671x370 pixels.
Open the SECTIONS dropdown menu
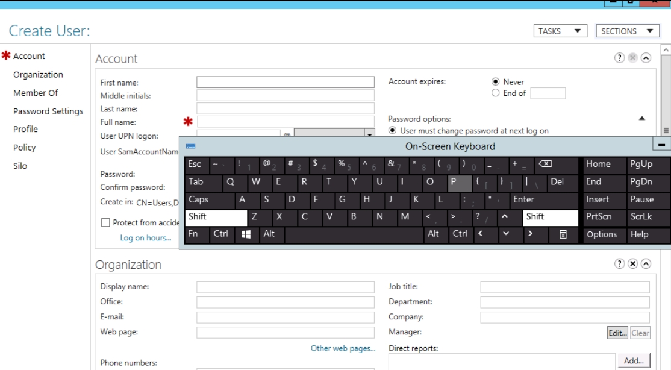coord(627,31)
